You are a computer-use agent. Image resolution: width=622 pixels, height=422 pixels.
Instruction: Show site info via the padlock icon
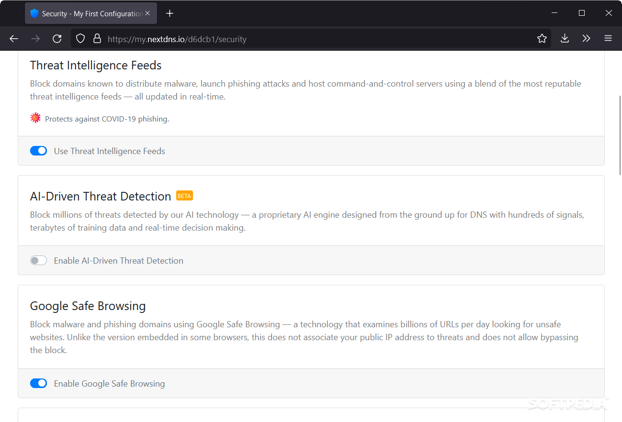(97, 39)
